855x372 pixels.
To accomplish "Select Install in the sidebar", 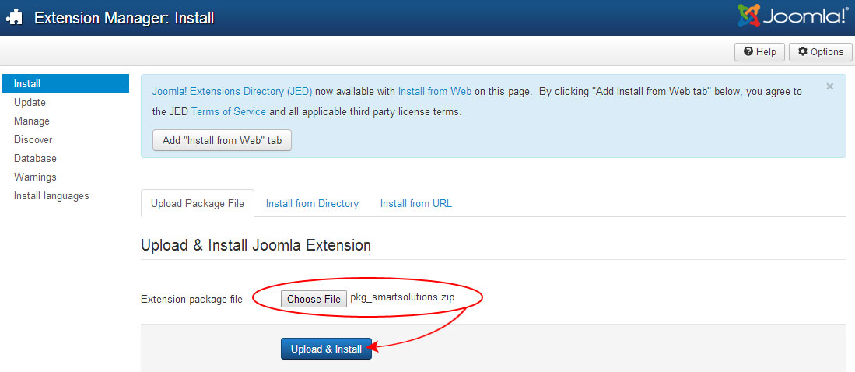I will tap(65, 83).
